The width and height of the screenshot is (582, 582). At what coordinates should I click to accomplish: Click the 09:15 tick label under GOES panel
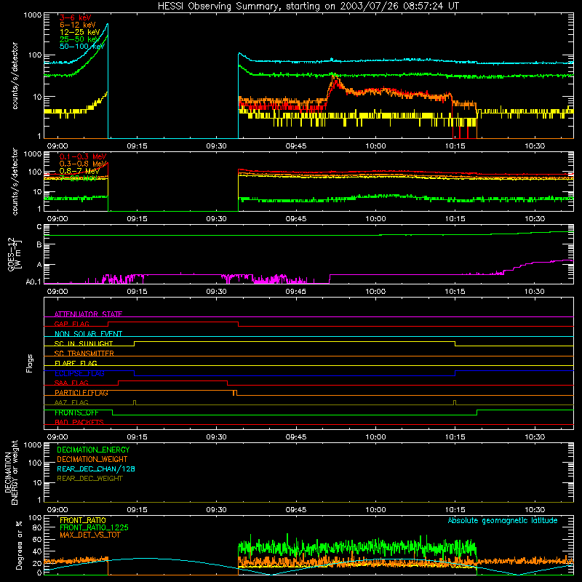137,292
